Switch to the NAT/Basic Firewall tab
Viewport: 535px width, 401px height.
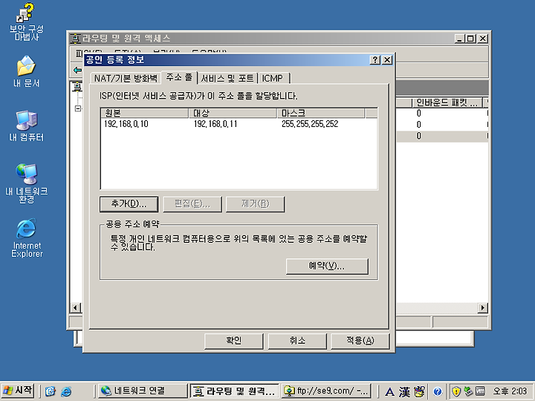point(126,79)
